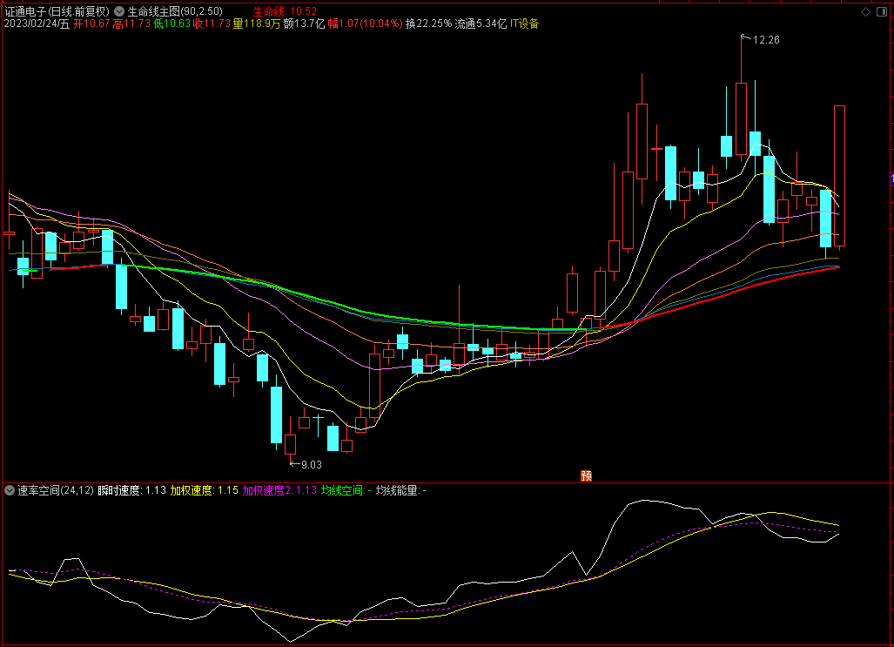Click the diamond marker icon at top right
Viewport: 894px width, 647px height.
click(x=865, y=12)
